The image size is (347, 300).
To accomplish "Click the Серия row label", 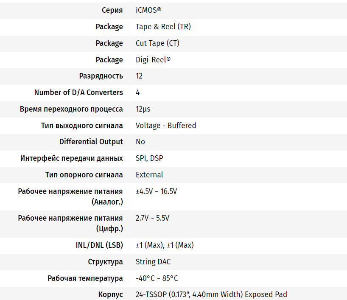I will [112, 10].
